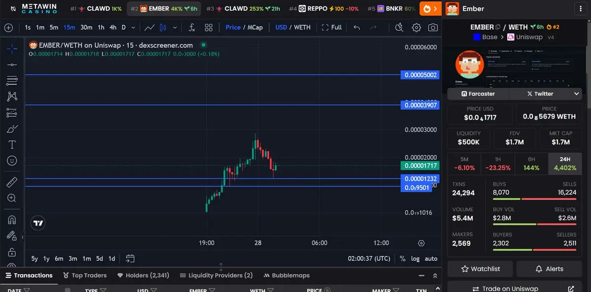Add EMBER to Watchlist
Screen dimensions: 591x292
pyautogui.click(x=480, y=269)
